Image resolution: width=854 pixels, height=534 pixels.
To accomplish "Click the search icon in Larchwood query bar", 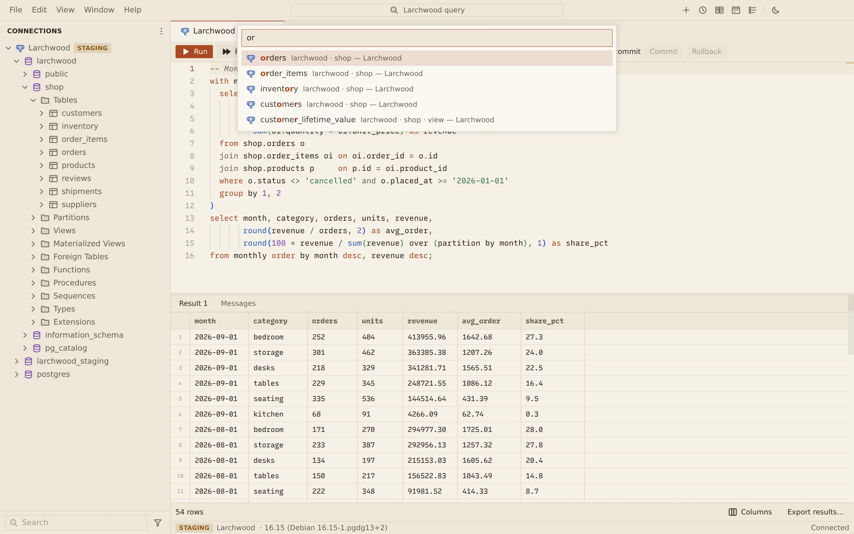I will [x=394, y=10].
